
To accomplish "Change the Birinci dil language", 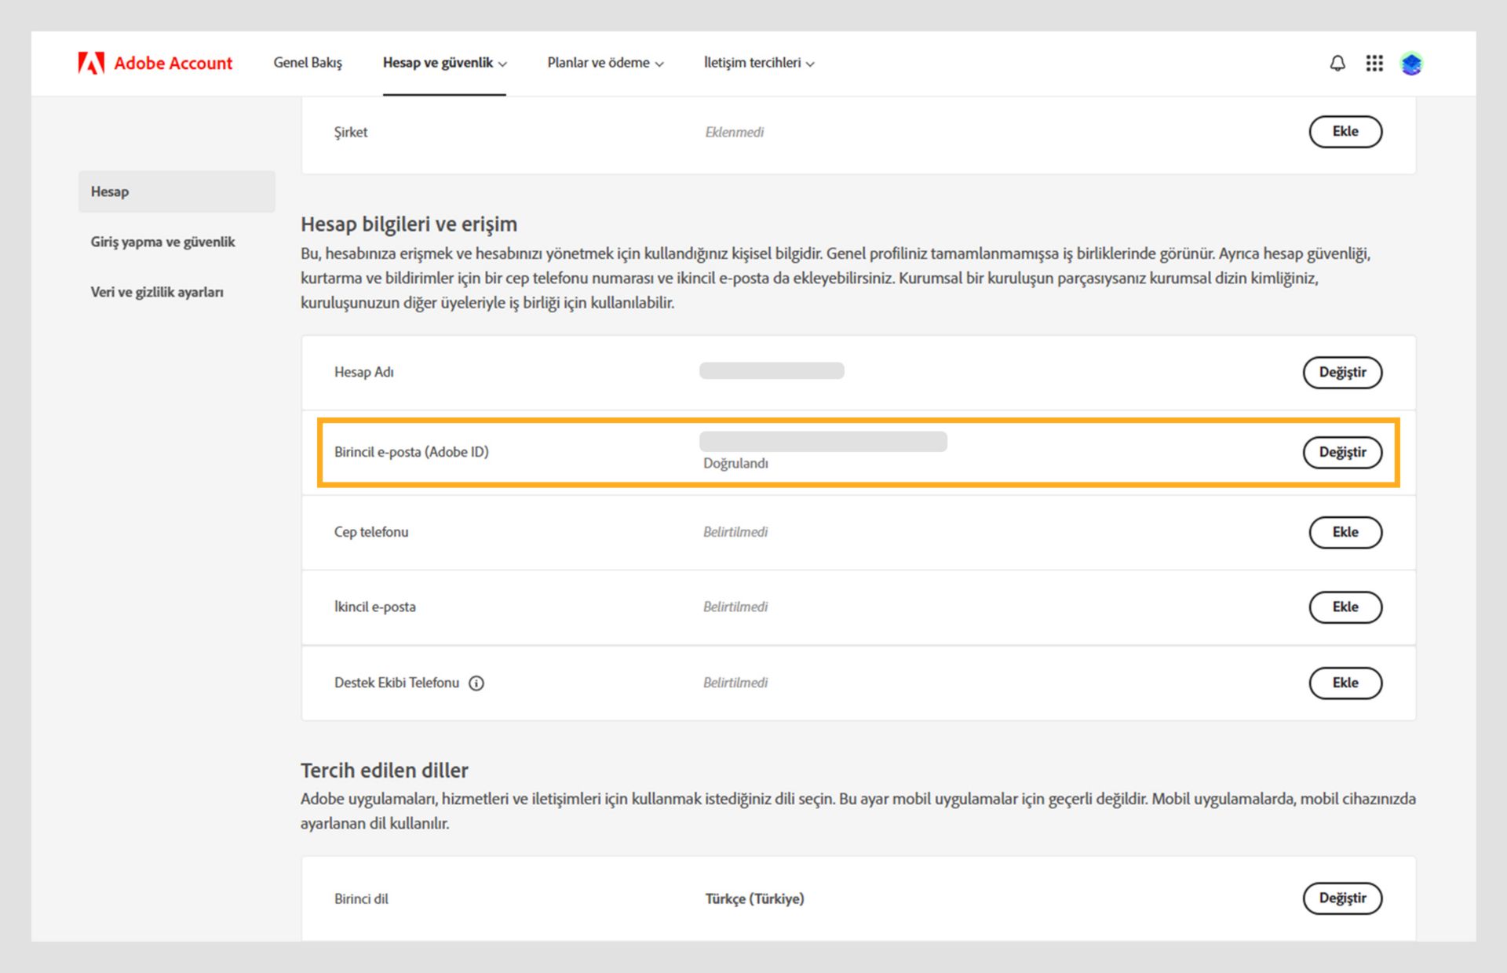I will pos(1342,898).
